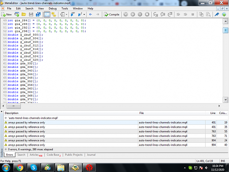Click the second round play debug icon

133,14
